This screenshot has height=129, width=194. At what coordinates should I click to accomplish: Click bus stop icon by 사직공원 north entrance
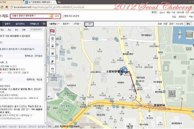pos(66,89)
